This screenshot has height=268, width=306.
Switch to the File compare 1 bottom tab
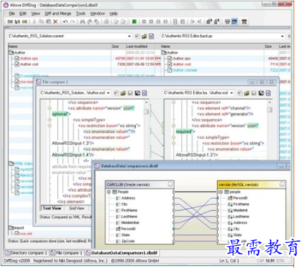pyautogui.click(x=67, y=253)
